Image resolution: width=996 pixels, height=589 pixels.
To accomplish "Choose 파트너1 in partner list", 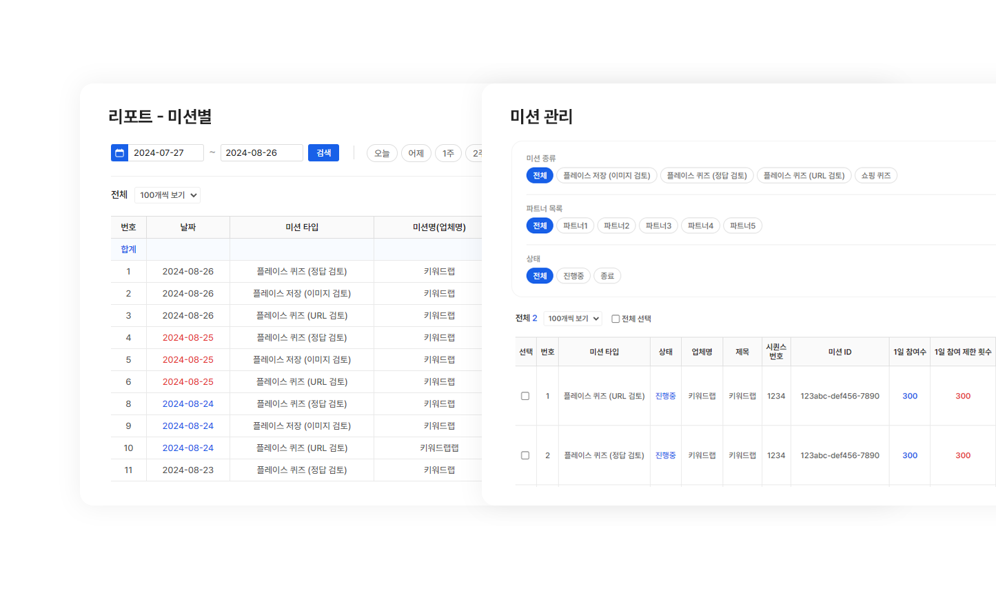I will pos(575,226).
